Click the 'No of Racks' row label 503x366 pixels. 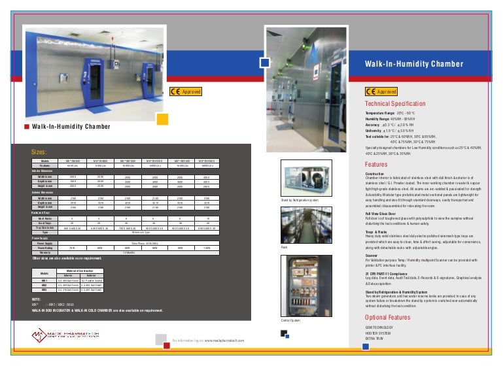(45, 218)
